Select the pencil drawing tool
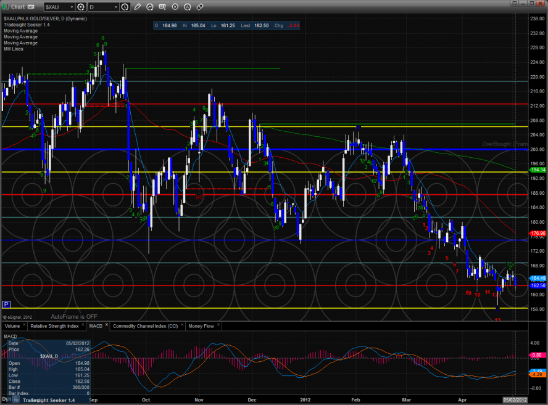548x405 pixels. [137, 7]
